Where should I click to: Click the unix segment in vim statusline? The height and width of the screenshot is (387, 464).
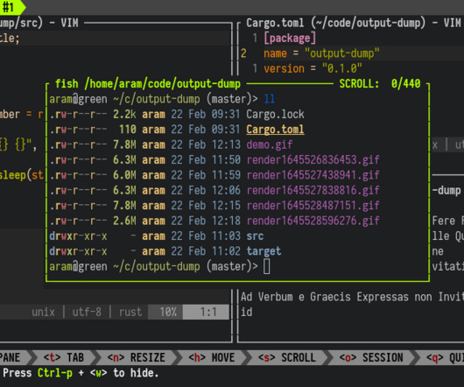43,313
